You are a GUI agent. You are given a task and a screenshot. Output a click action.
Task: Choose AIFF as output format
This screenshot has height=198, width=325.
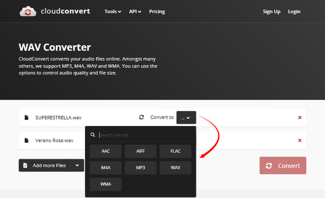click(x=140, y=151)
